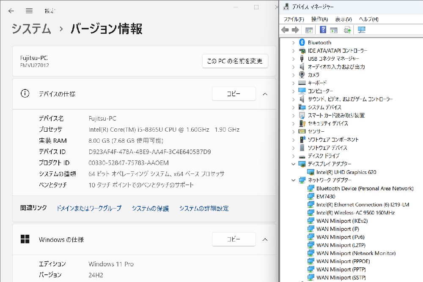Screen dimensions: 423x282
Task: Expand the オーディオの入力および出力 node
Action: (x=294, y=67)
